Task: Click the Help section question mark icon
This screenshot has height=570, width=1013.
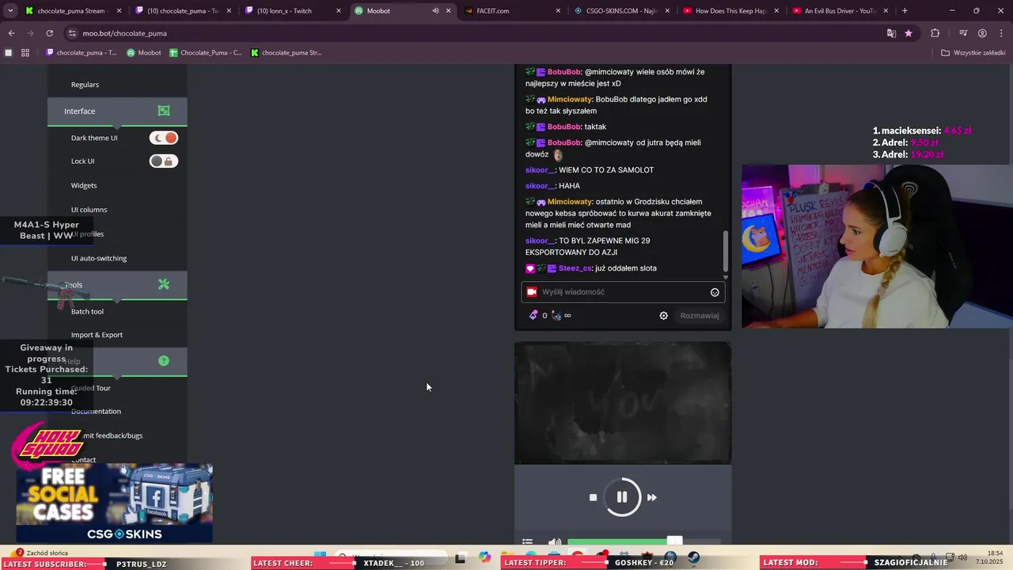Action: tap(164, 360)
